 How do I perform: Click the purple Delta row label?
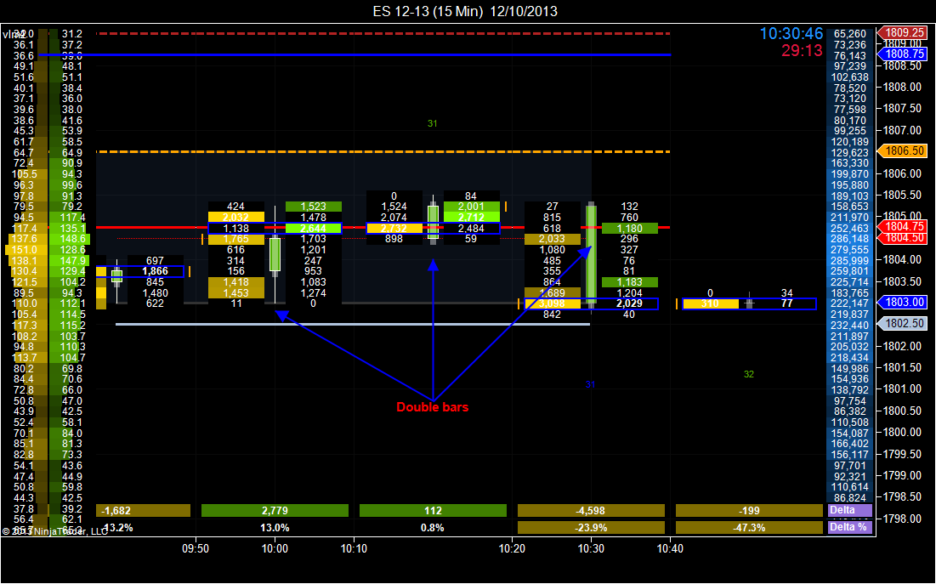click(850, 511)
